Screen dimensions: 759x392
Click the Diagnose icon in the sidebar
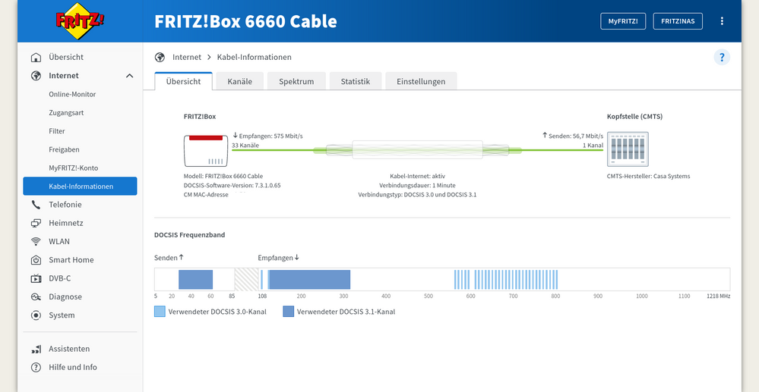(x=36, y=297)
